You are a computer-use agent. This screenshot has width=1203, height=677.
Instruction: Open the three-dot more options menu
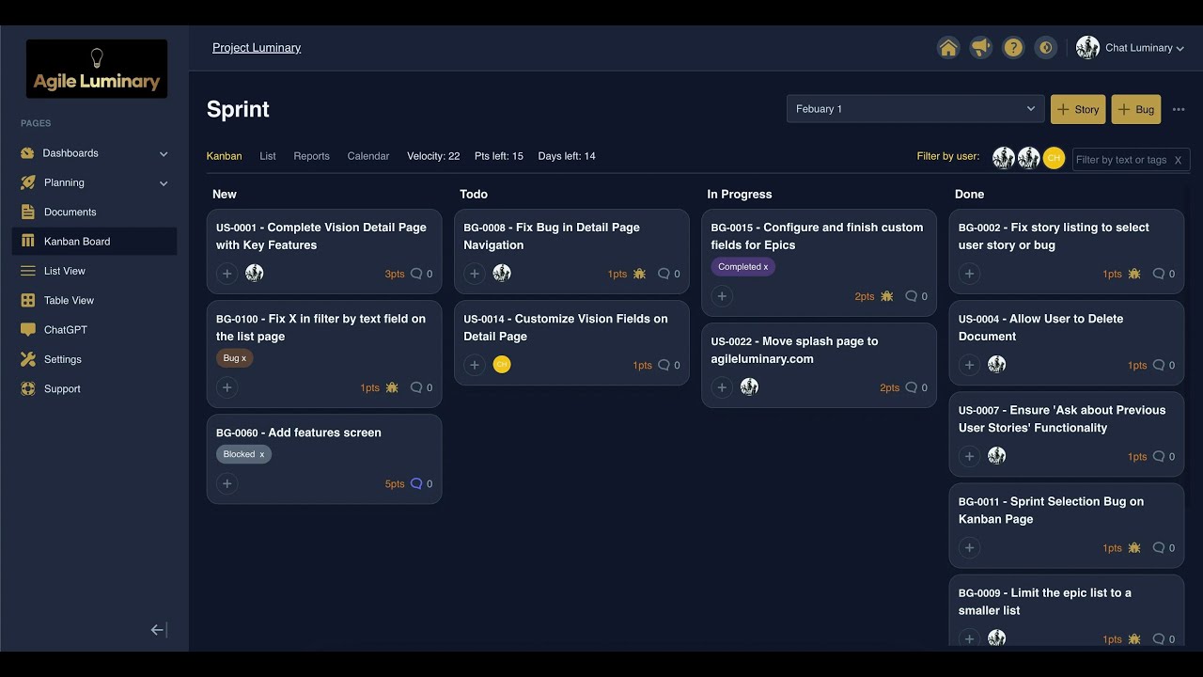pos(1179,109)
